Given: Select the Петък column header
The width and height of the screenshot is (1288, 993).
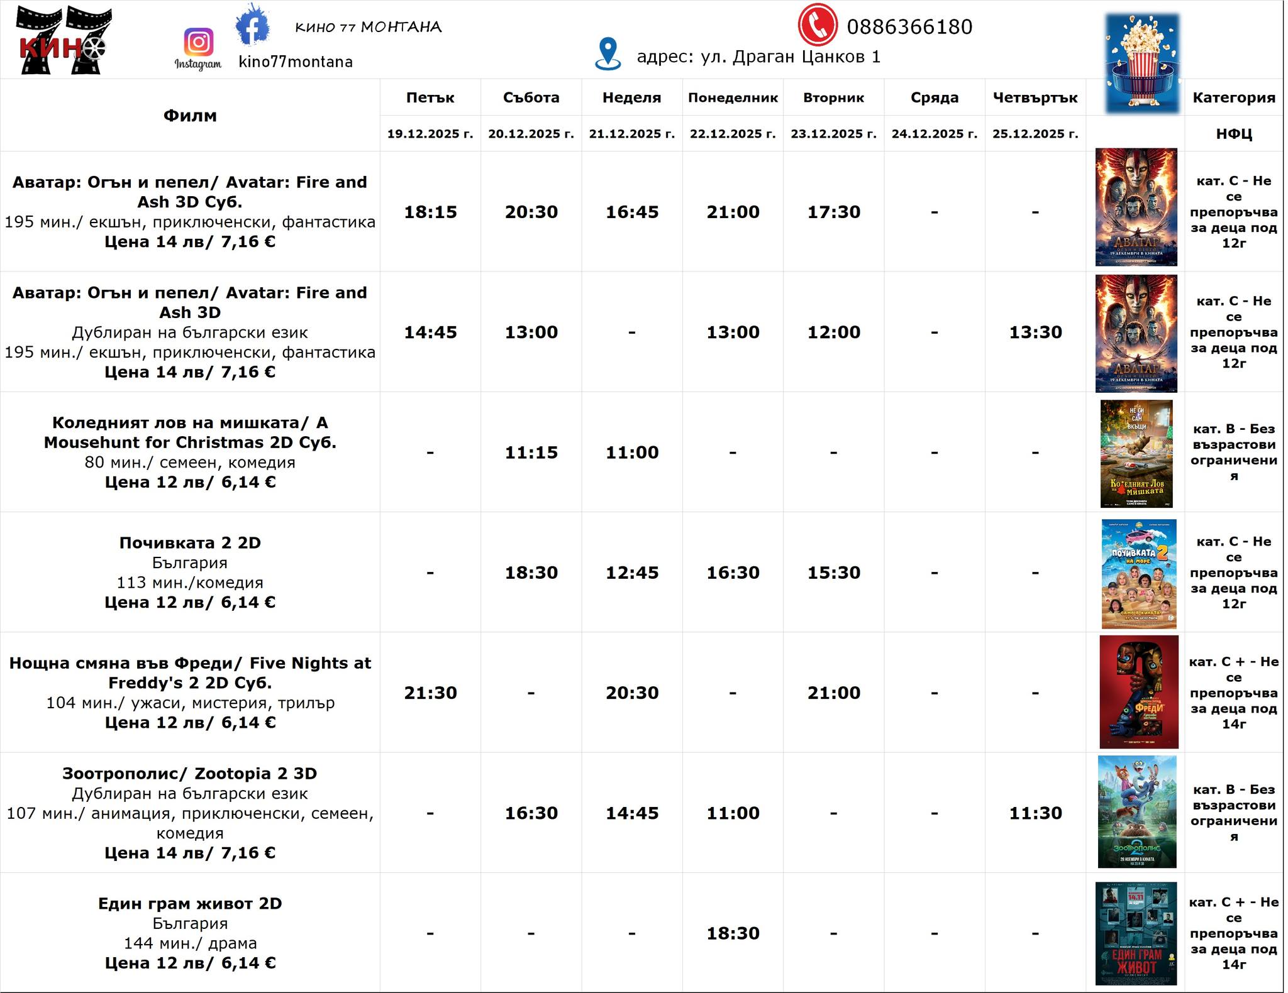Looking at the screenshot, I should (430, 97).
